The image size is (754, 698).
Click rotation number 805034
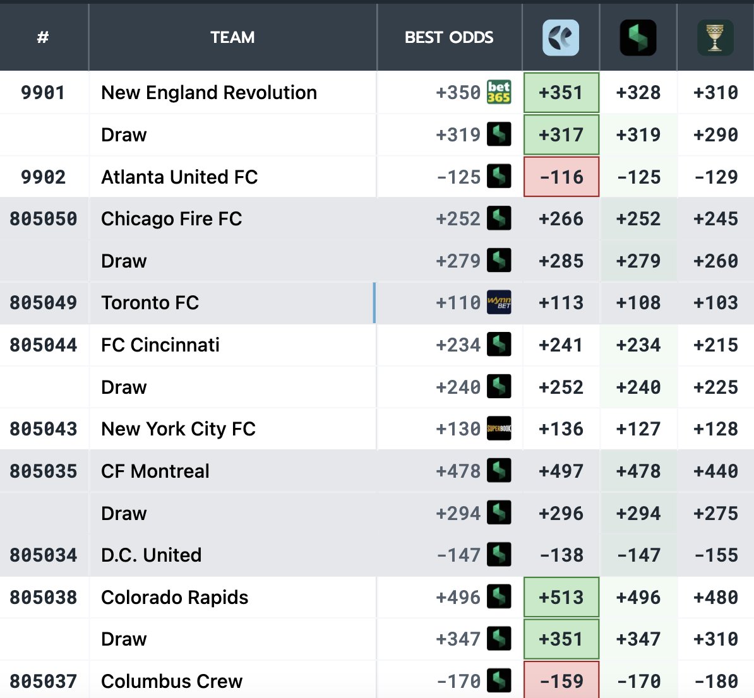(x=44, y=555)
